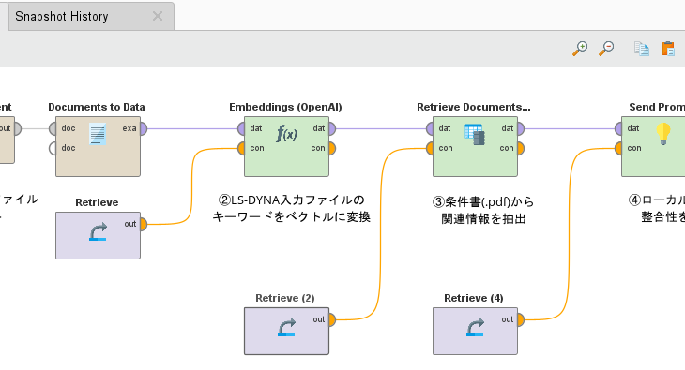The width and height of the screenshot is (685, 370).
Task: Click the con output port of Retrieve Documents
Action: [520, 148]
